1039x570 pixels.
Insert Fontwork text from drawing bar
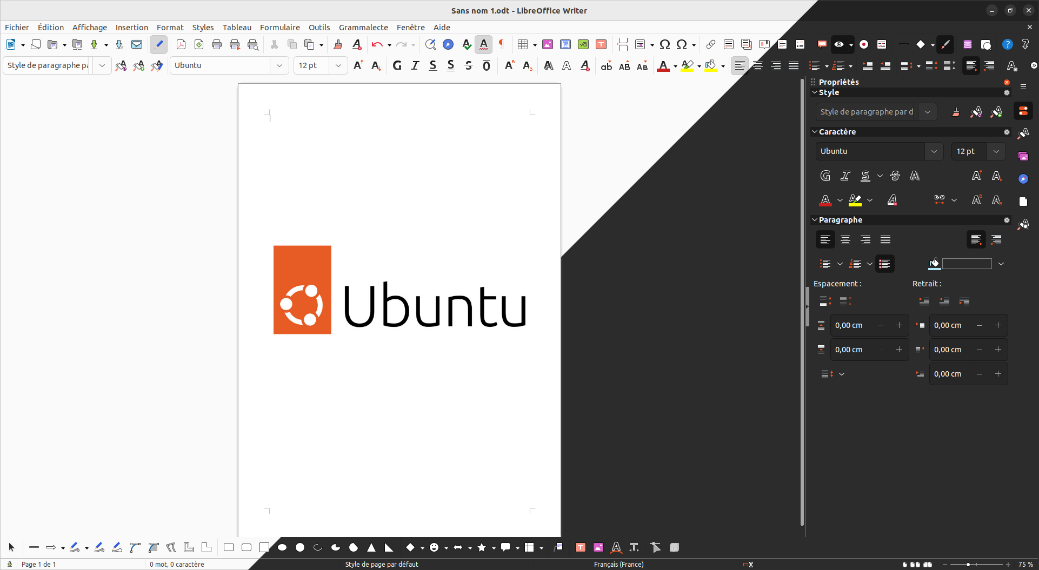(616, 547)
